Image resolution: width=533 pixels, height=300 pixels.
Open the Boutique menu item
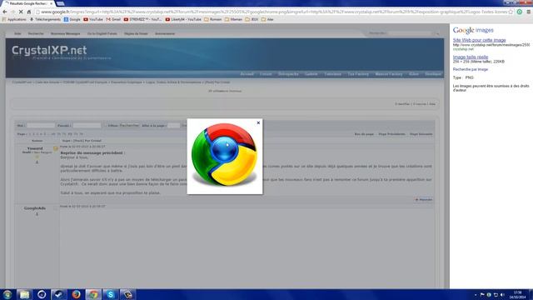[433, 74]
